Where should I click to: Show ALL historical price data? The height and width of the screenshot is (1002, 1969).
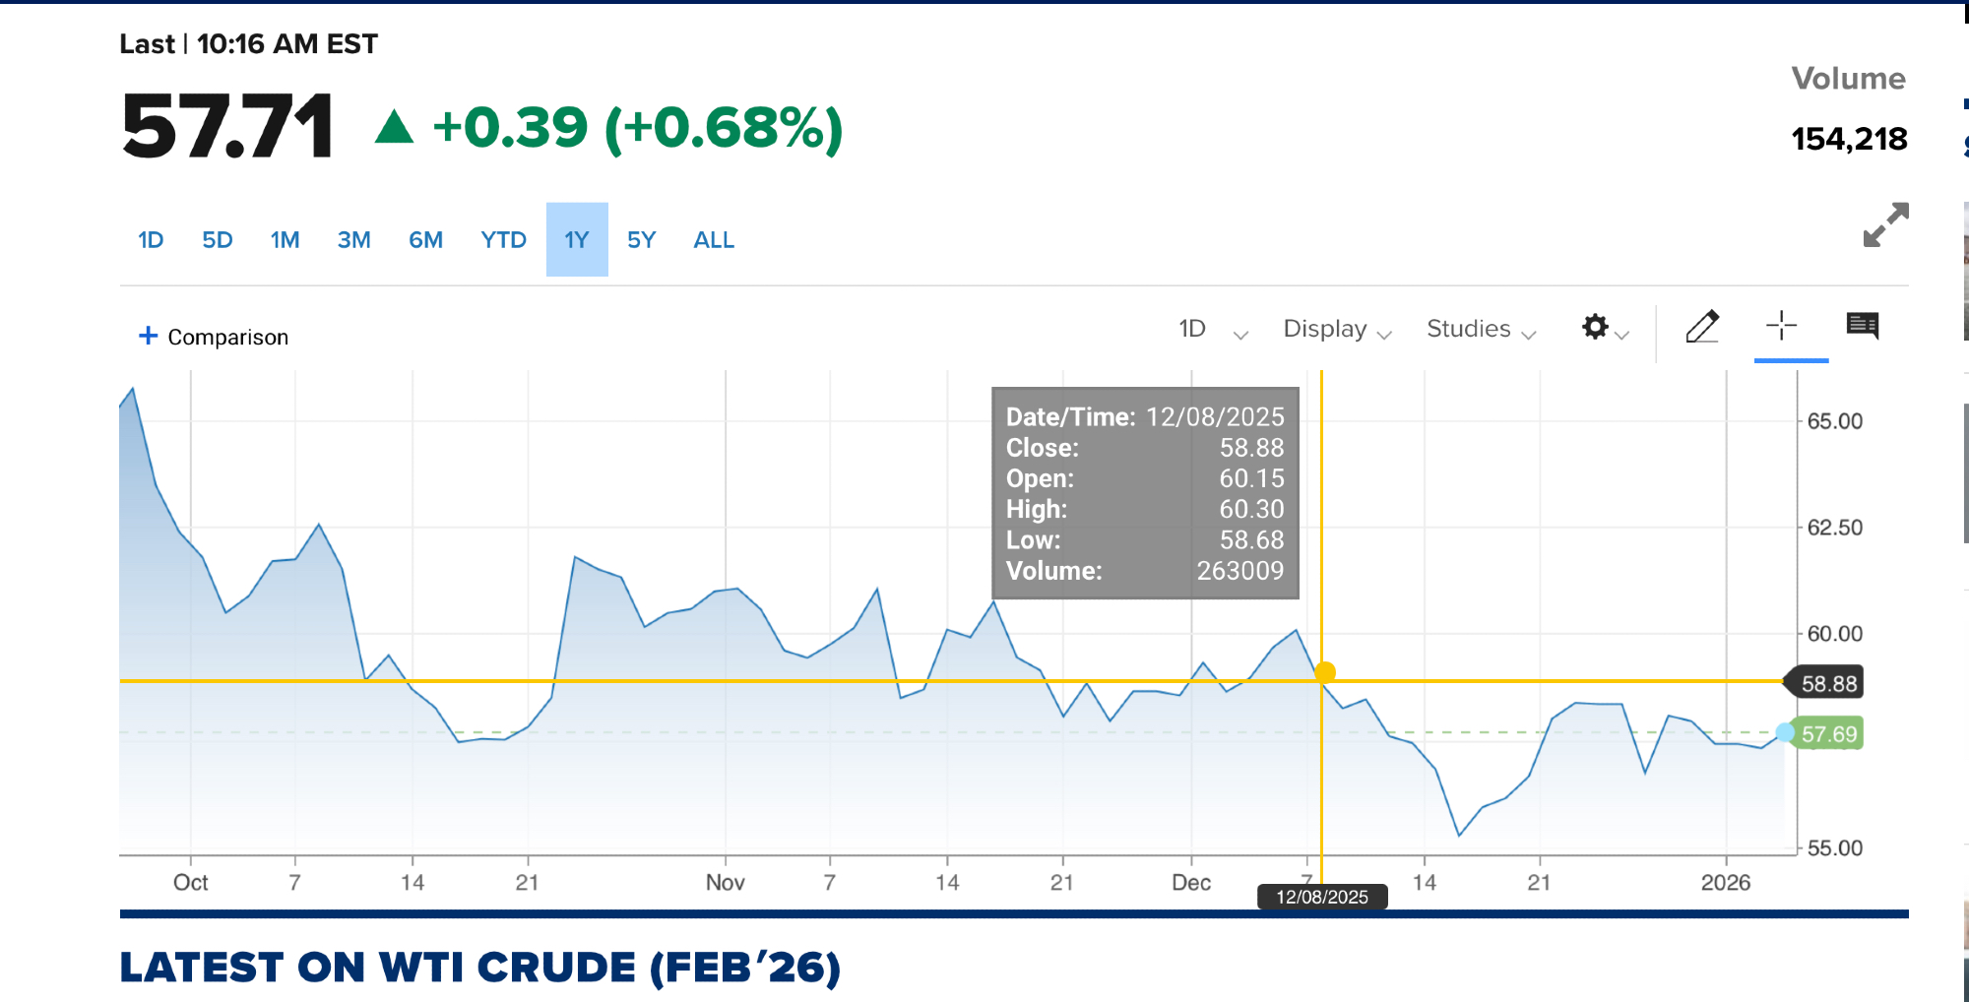click(x=714, y=240)
